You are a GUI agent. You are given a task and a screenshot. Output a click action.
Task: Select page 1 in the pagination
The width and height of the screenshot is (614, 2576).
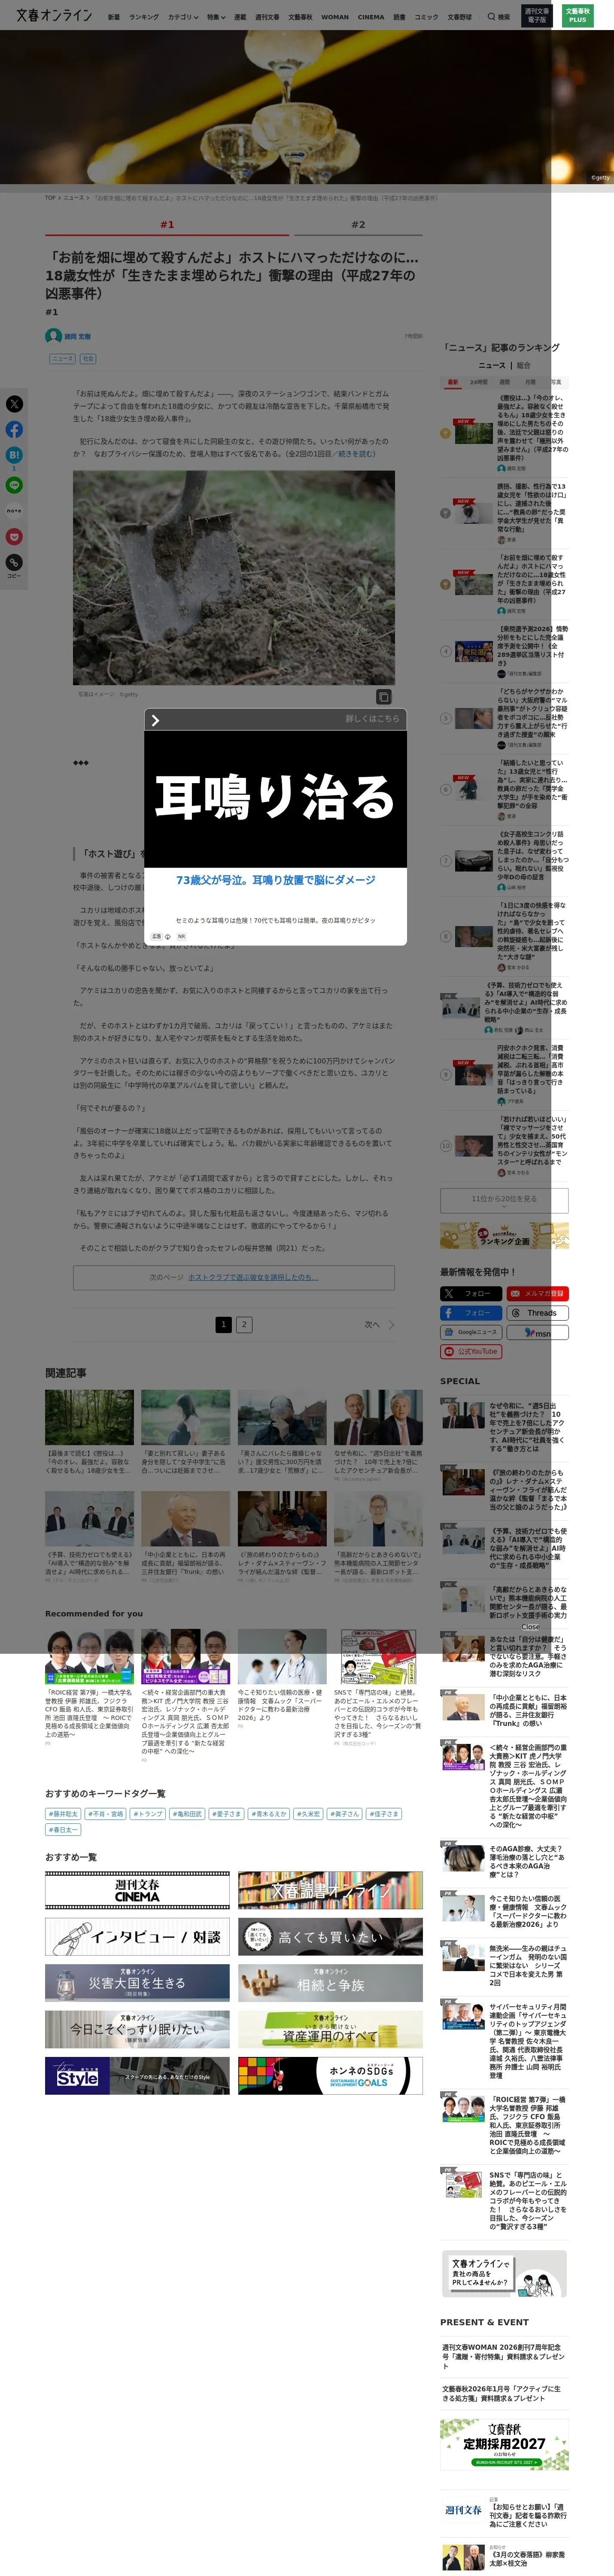(224, 1324)
